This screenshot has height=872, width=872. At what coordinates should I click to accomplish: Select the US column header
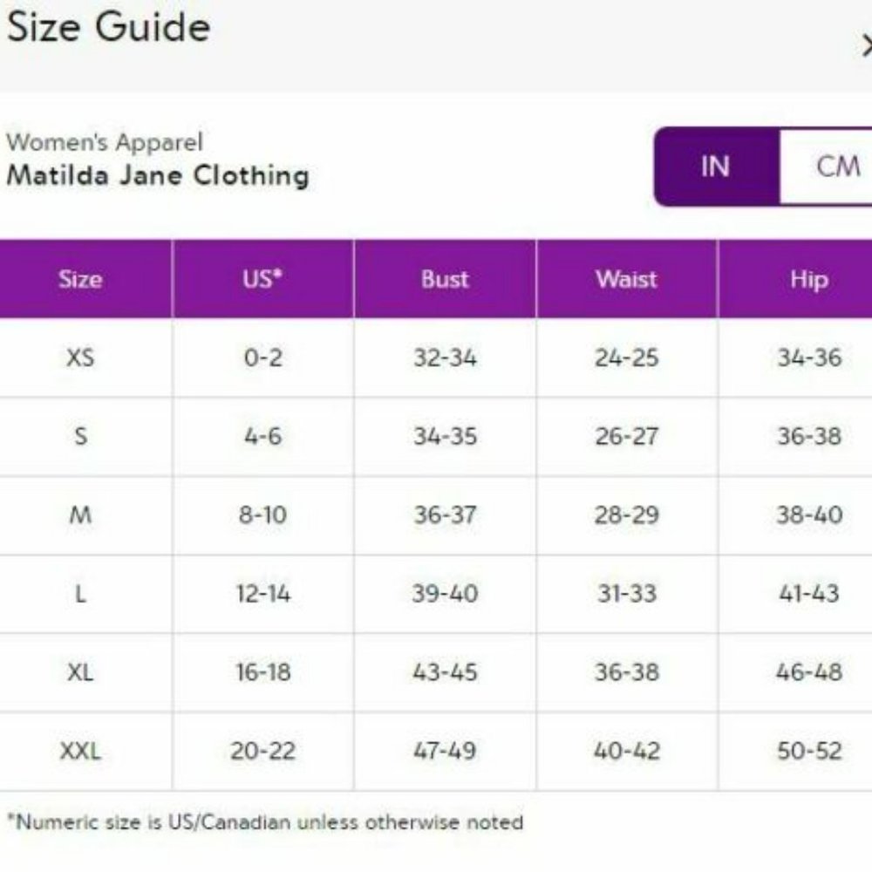point(263,279)
